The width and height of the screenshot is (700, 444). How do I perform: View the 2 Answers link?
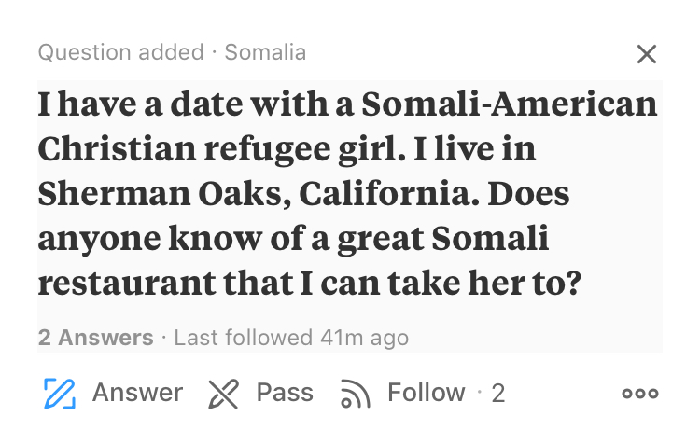click(95, 337)
